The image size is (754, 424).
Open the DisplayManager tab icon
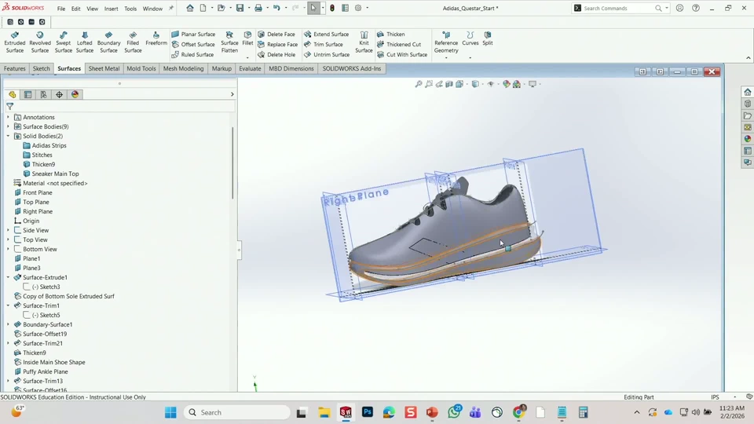click(x=75, y=94)
